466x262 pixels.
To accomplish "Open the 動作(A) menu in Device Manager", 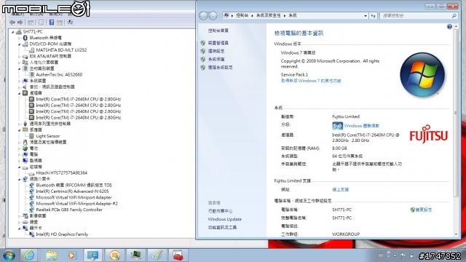I will click(x=36, y=14).
